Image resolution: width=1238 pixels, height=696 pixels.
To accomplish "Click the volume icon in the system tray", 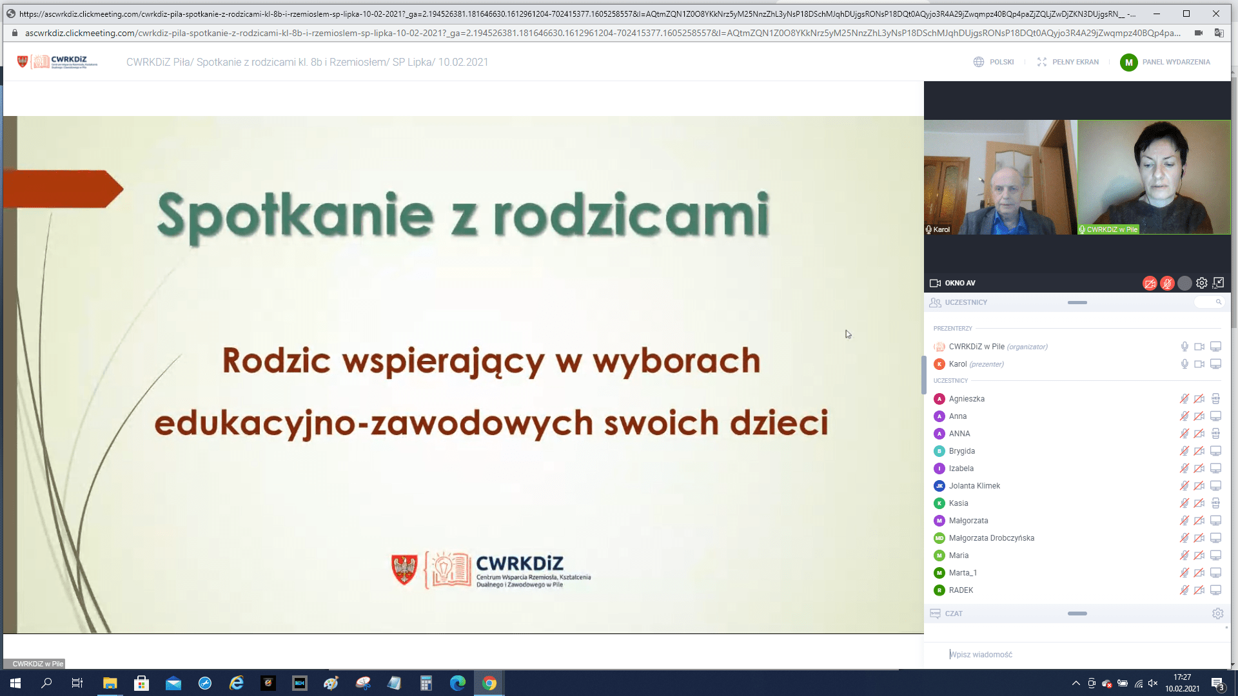I will [1153, 683].
